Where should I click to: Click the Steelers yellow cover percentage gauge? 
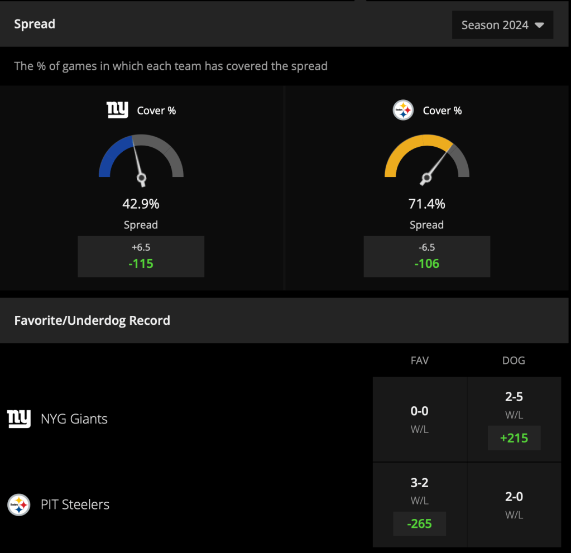point(427,160)
